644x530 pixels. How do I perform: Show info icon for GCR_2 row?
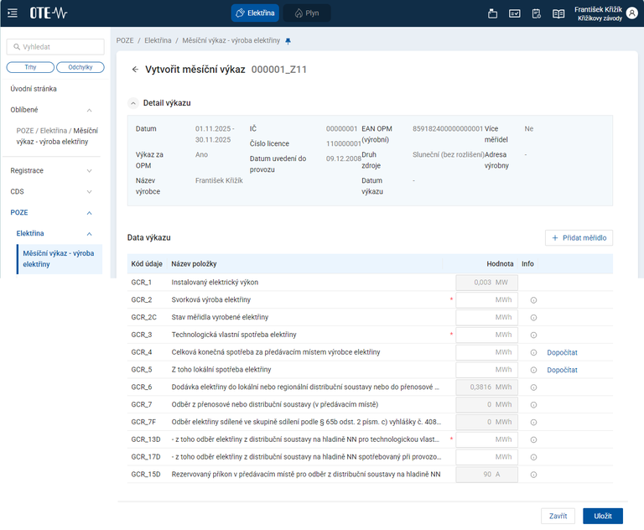coord(533,300)
